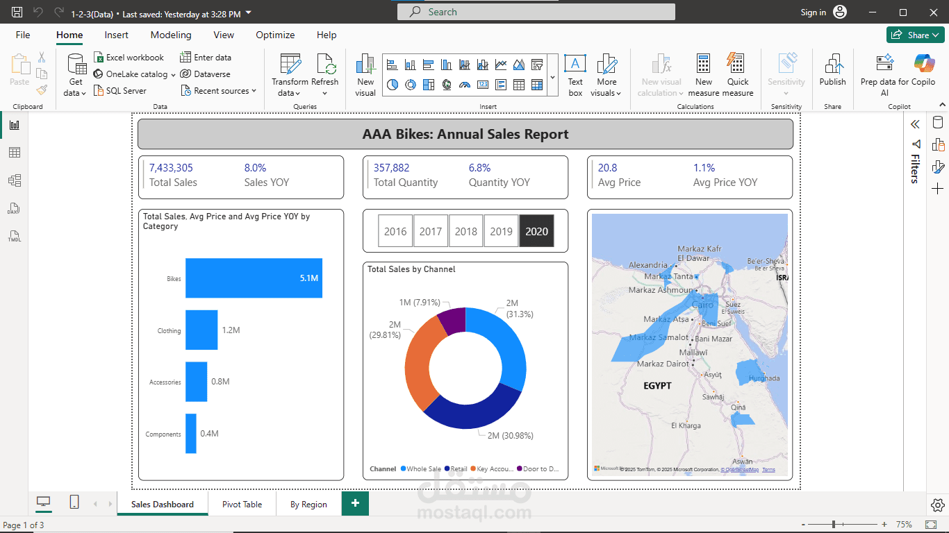Open OneLake catalog dropdown

tap(135, 74)
